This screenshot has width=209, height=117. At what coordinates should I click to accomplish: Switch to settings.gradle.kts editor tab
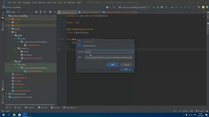121,12
